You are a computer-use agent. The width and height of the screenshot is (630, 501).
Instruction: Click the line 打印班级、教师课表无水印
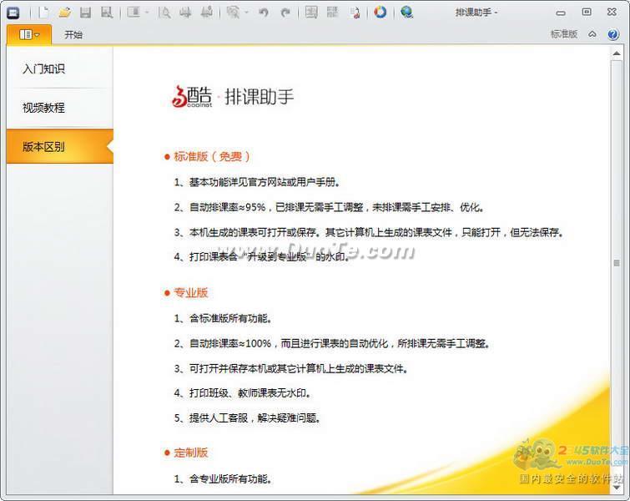[242, 392]
